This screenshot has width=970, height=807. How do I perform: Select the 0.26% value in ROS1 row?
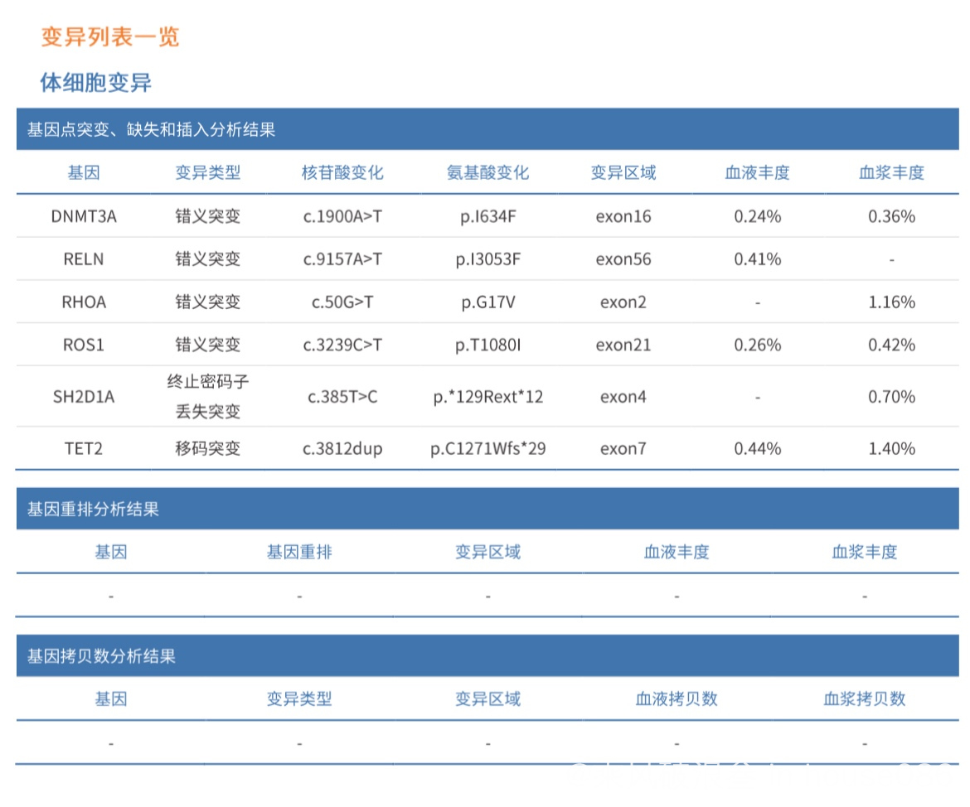pos(757,345)
